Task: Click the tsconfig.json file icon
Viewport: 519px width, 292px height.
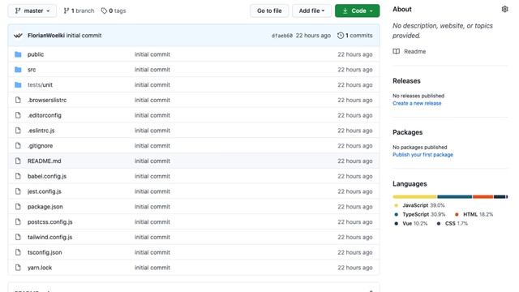Action: (18, 252)
